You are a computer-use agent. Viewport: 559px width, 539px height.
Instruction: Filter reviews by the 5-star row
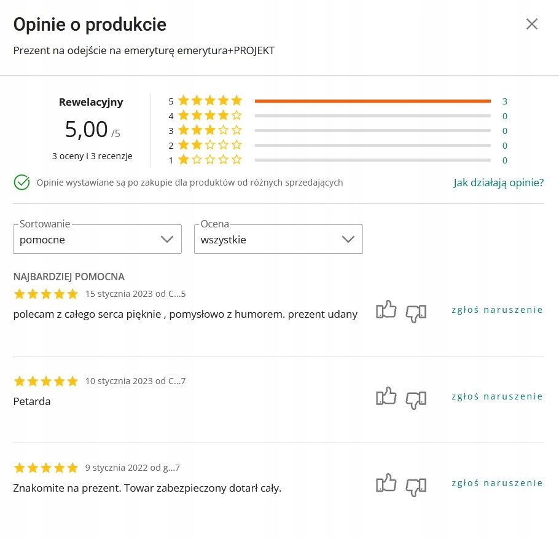coord(210,101)
